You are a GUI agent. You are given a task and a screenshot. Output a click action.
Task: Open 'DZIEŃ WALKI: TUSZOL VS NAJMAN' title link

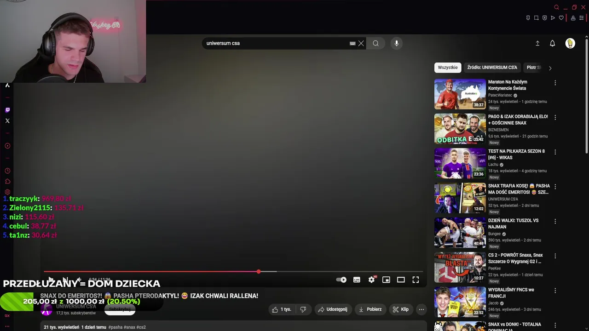coord(513,223)
